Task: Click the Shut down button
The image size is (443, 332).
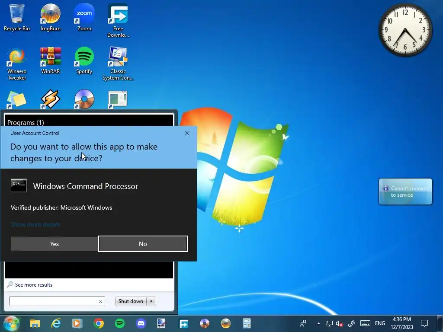Action: click(131, 301)
